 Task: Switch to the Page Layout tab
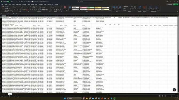tap(18, 5)
